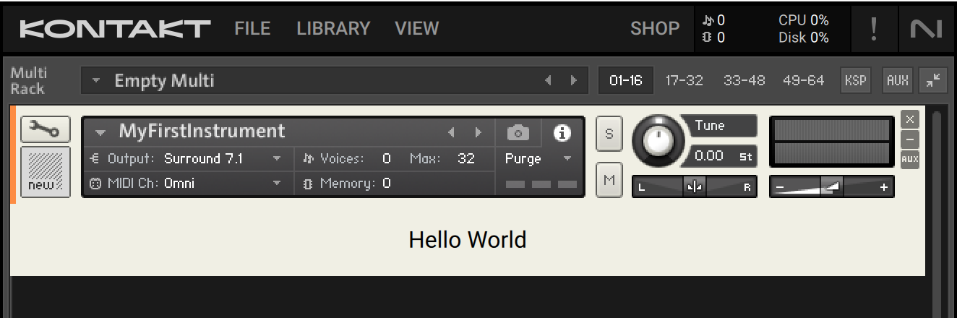Click the tune value 0.00 st
The image size is (957, 318).
[x=723, y=156]
